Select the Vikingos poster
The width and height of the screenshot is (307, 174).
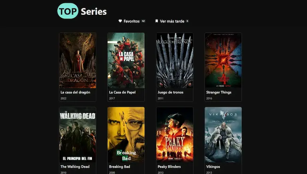pyautogui.click(x=223, y=135)
